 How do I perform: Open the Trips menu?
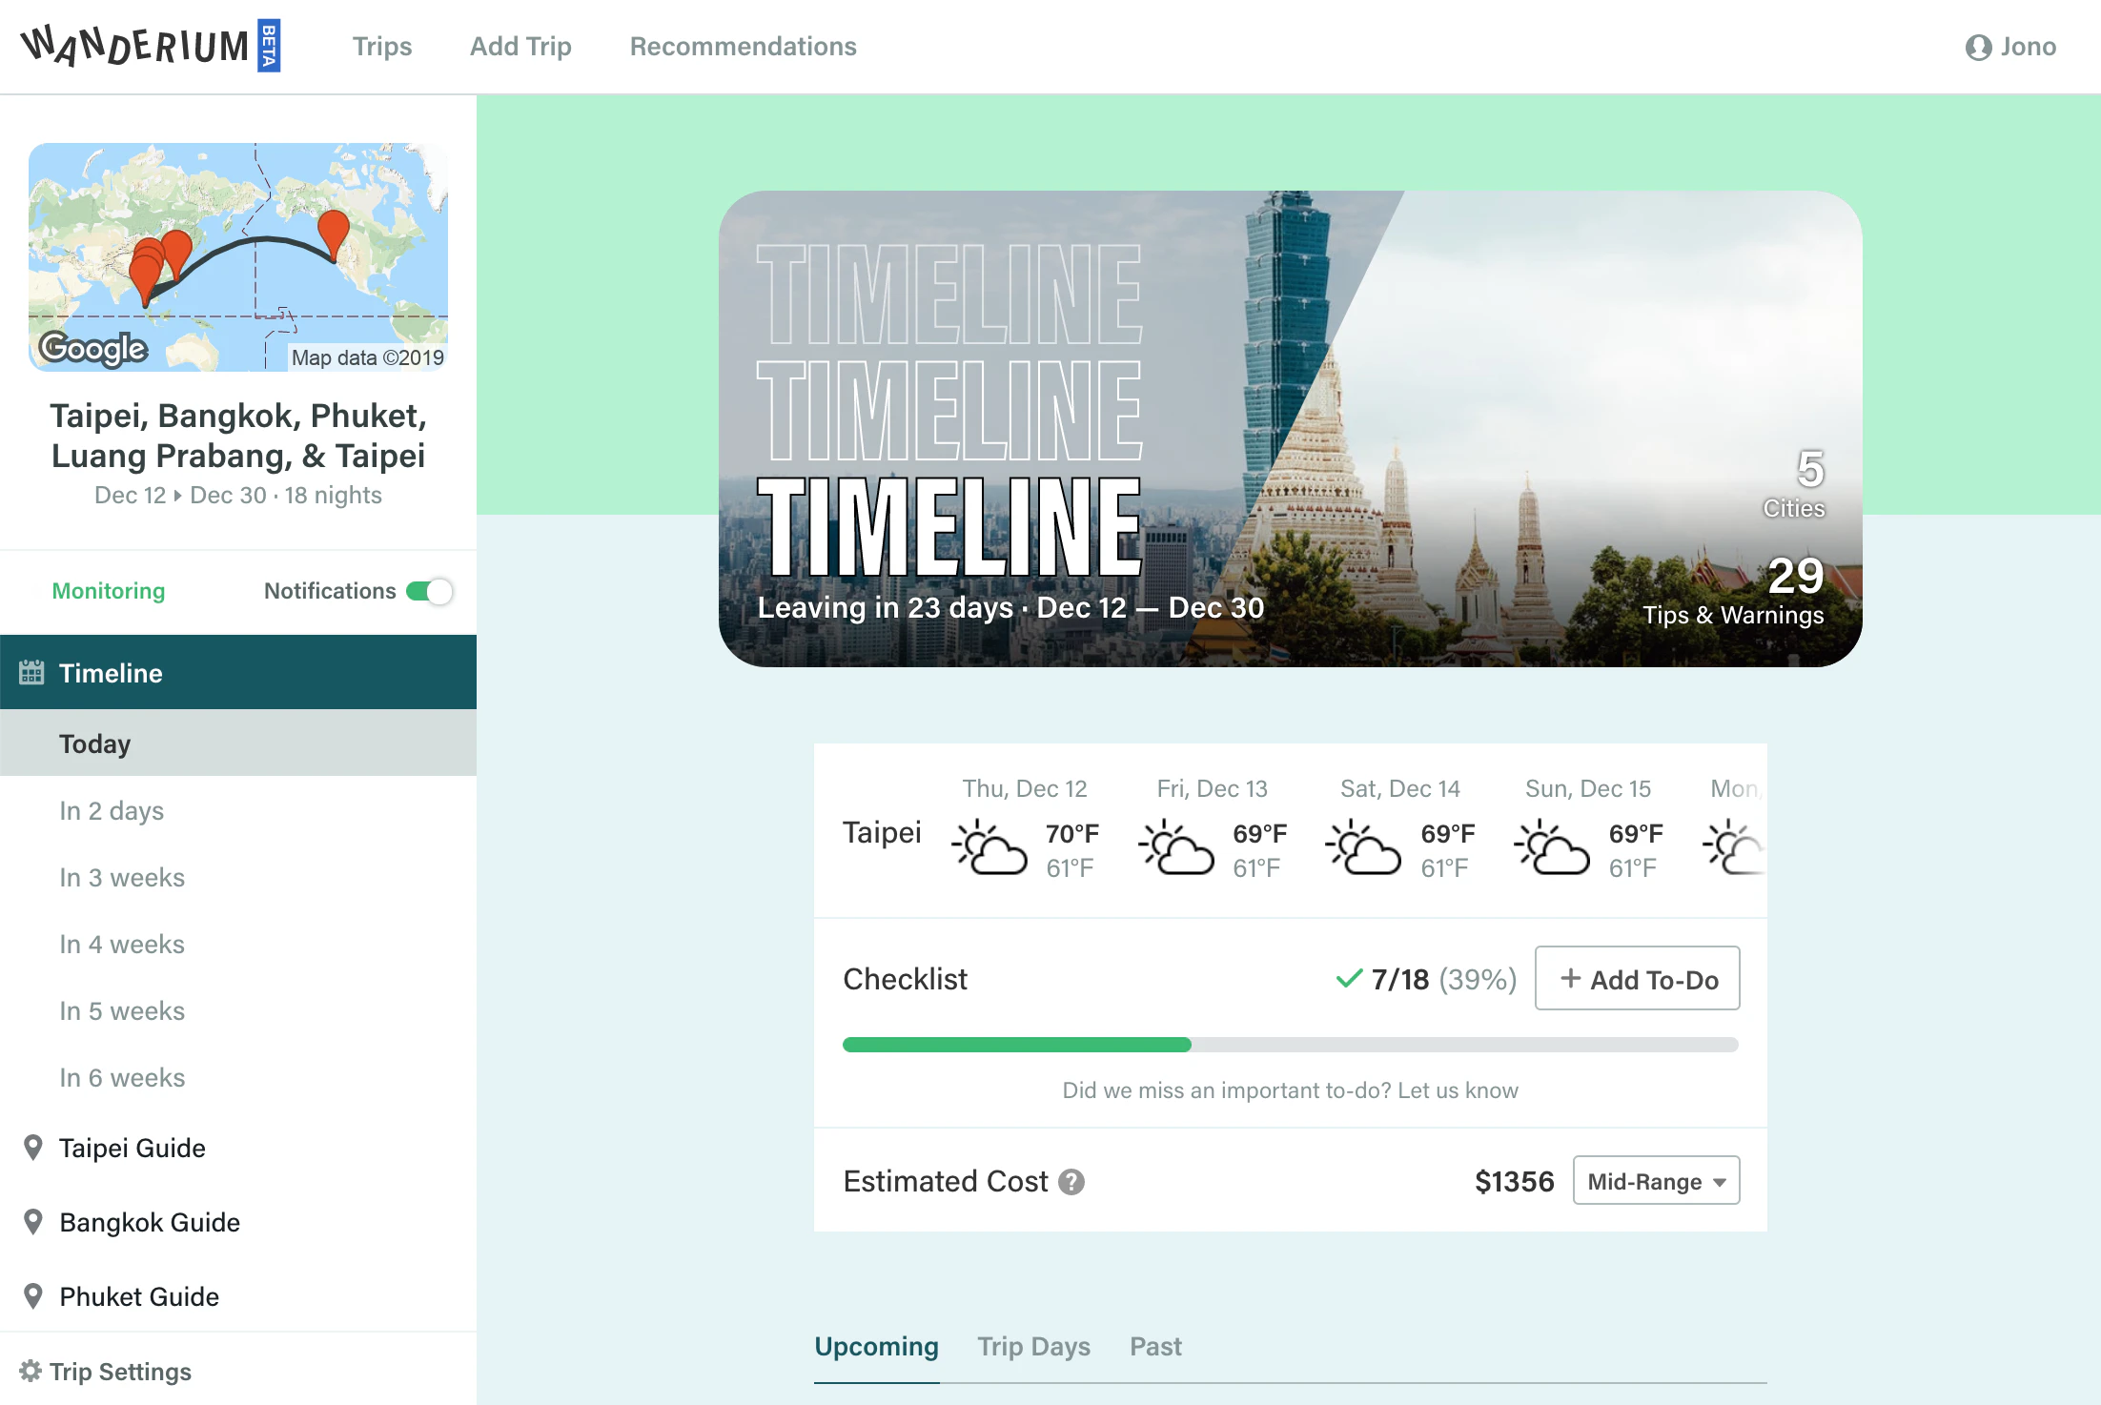pyautogui.click(x=382, y=47)
